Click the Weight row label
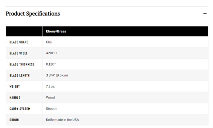The width and height of the screenshot is (213, 128). click(15, 87)
